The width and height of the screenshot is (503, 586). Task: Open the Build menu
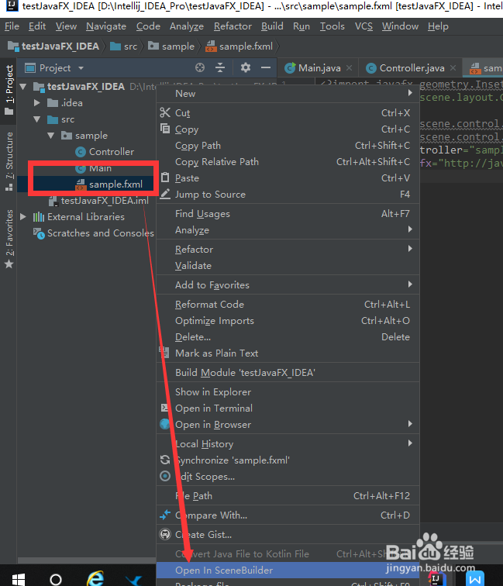tap(272, 26)
